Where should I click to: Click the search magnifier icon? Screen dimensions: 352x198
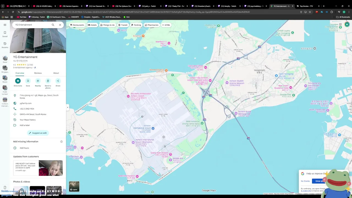point(53,25)
